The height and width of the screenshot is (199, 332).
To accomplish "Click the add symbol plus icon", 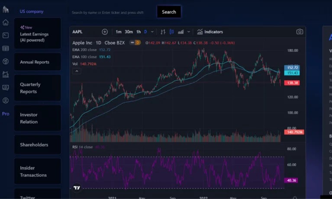I will pos(105,32).
